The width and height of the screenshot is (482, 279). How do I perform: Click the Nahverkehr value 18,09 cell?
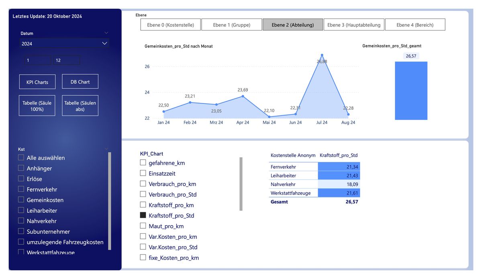click(339, 185)
